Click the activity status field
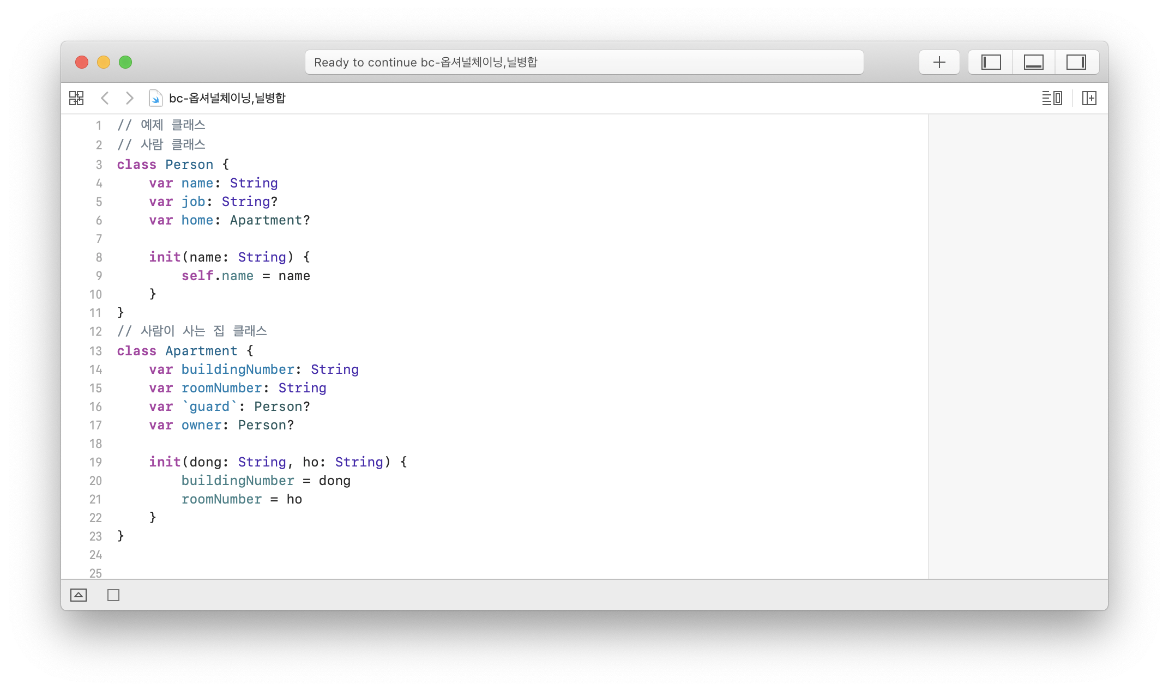 pos(583,62)
